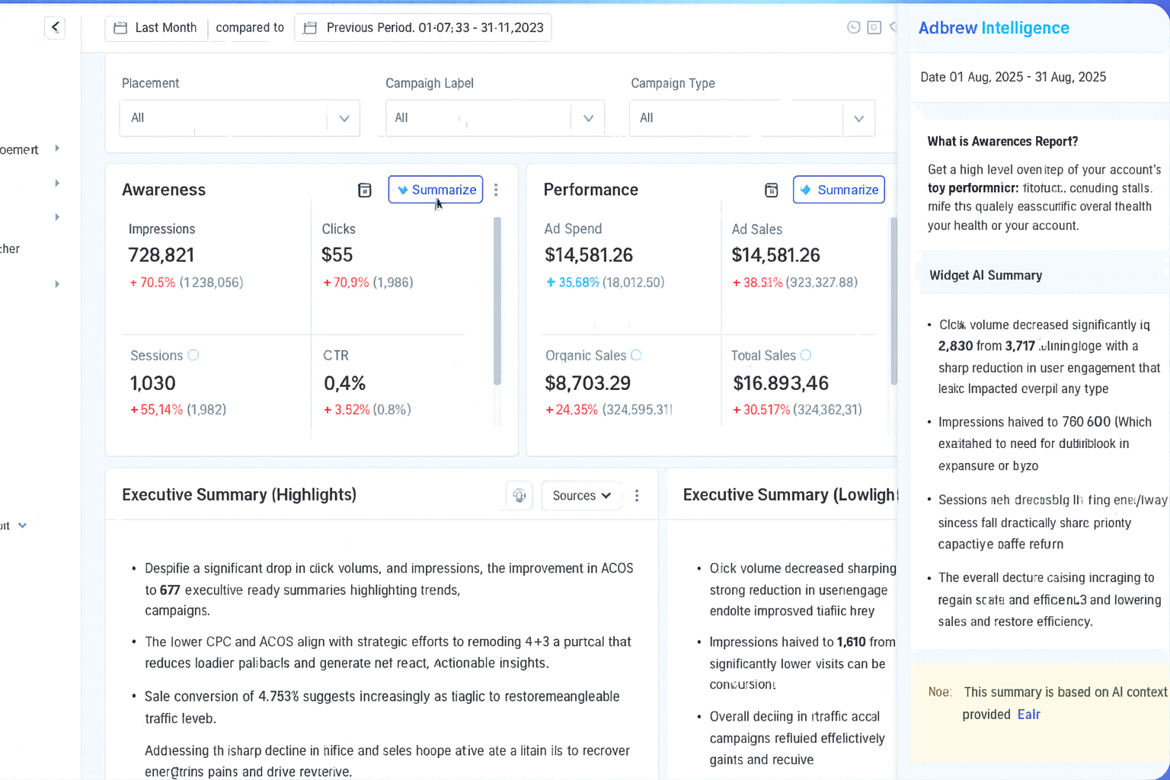Click the Performance widget calendar icon
This screenshot has width=1170, height=780.
tap(771, 190)
